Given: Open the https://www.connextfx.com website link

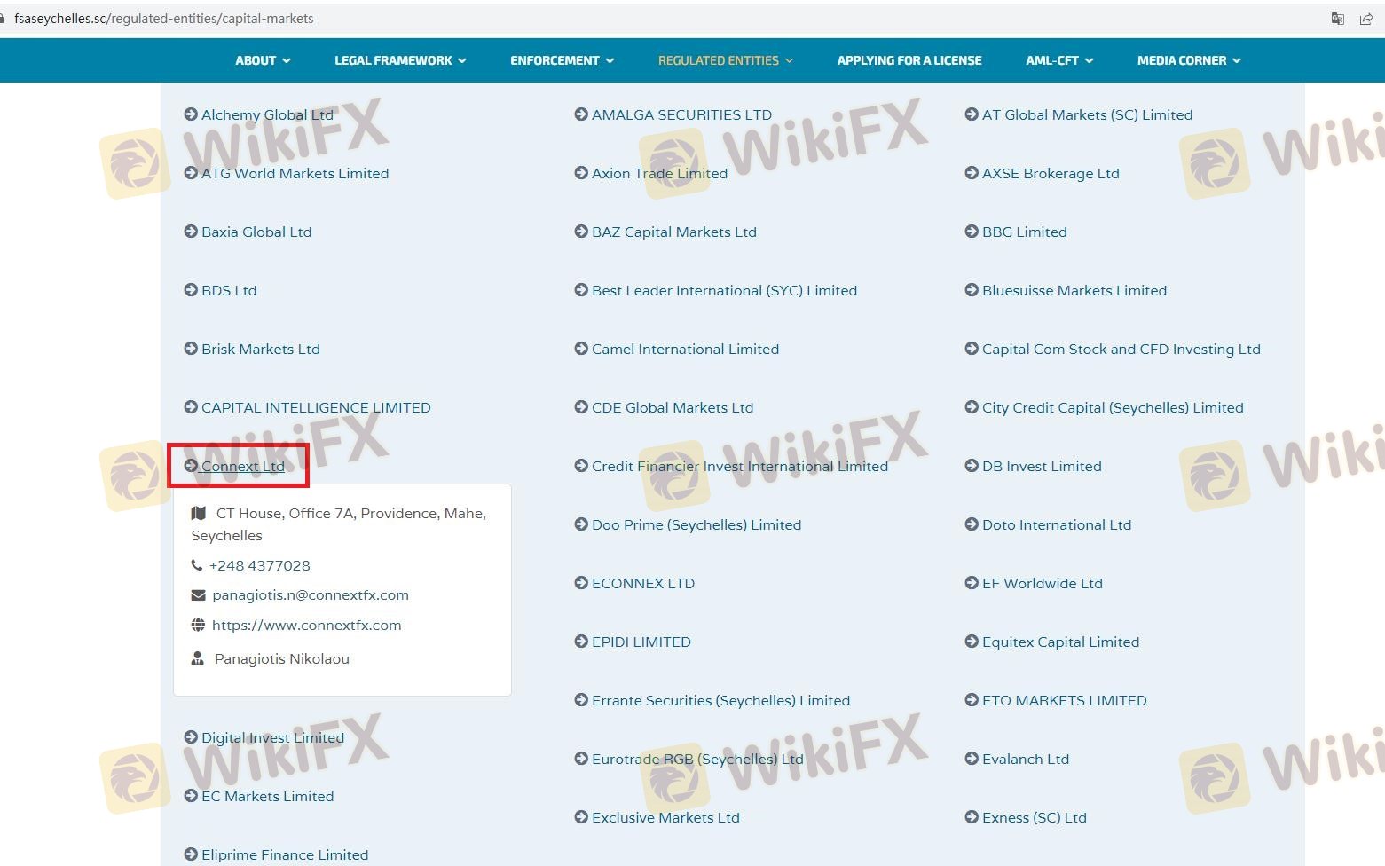Looking at the screenshot, I should click(307, 625).
